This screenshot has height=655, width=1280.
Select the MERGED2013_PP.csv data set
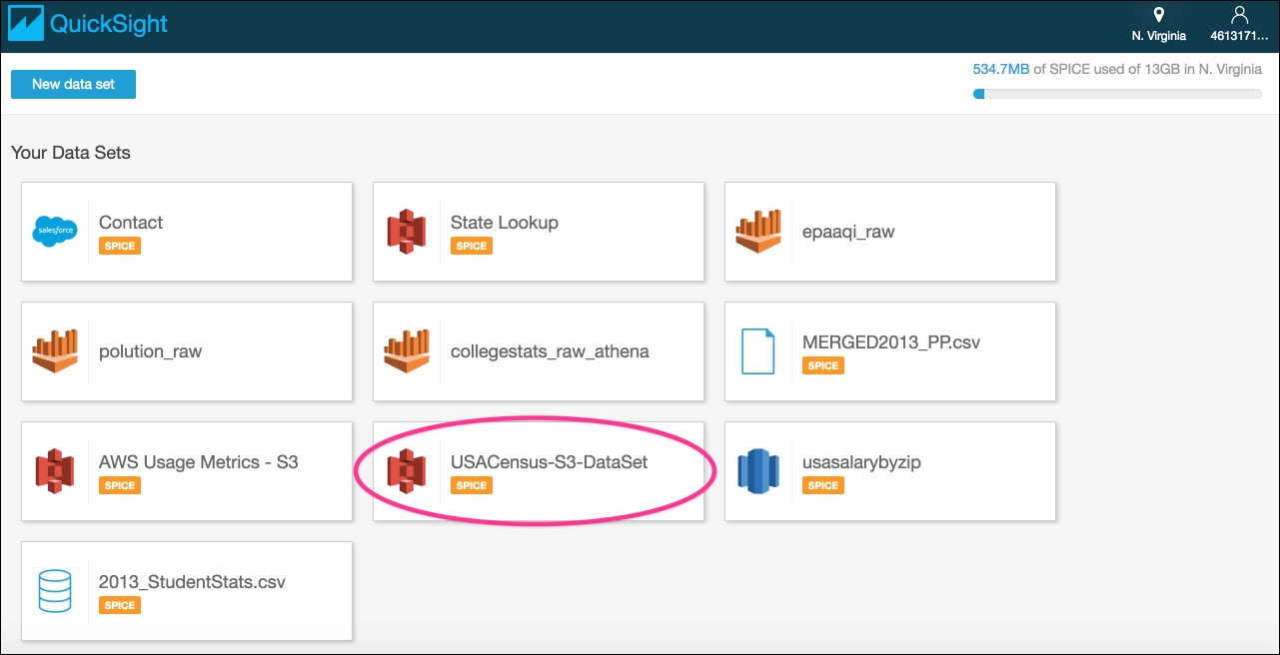point(890,351)
